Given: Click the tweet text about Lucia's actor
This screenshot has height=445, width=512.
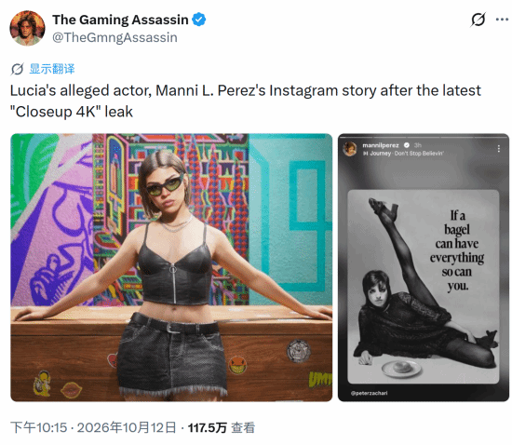Looking at the screenshot, I should [x=246, y=101].
